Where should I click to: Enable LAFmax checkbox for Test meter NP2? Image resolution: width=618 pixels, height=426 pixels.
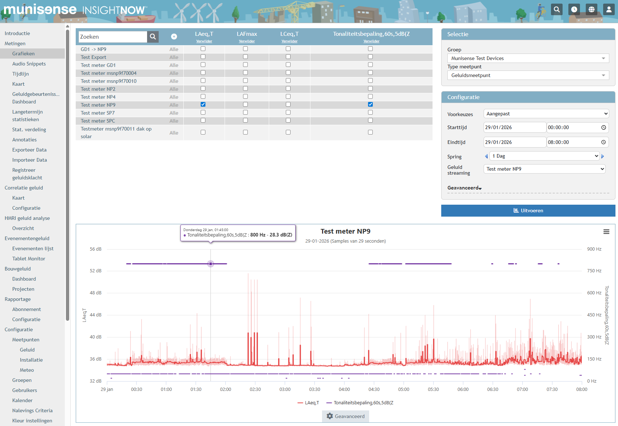point(245,89)
